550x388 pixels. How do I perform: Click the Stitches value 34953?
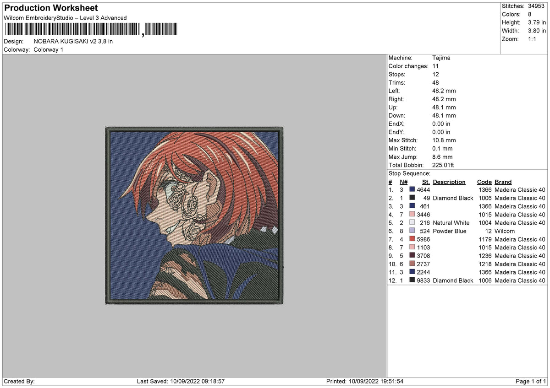536,6
